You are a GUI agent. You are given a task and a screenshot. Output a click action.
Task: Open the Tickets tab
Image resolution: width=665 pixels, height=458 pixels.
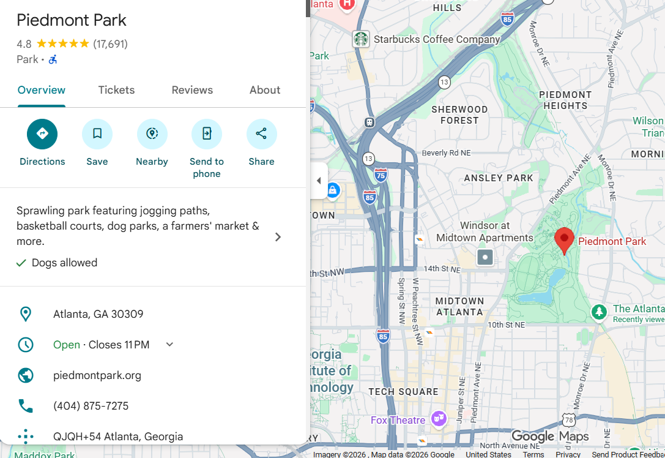(117, 90)
